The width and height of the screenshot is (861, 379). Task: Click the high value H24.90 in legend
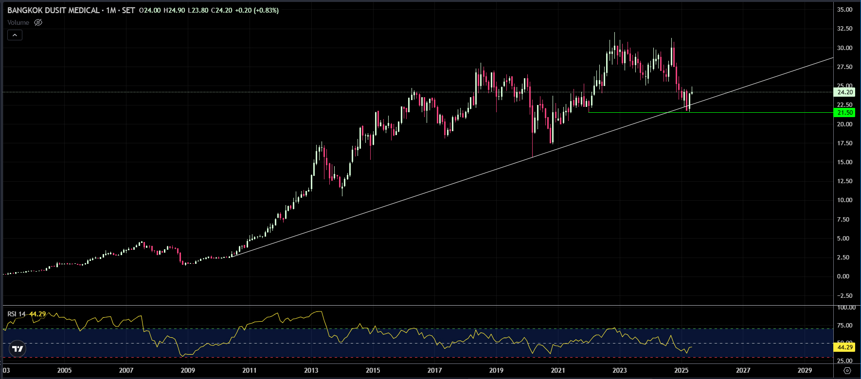(174, 10)
